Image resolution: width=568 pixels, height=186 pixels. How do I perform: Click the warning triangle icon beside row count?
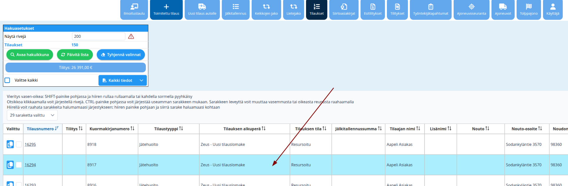[131, 36]
